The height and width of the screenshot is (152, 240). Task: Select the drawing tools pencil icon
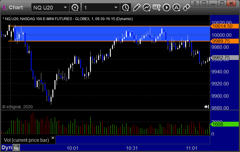click(136, 7)
